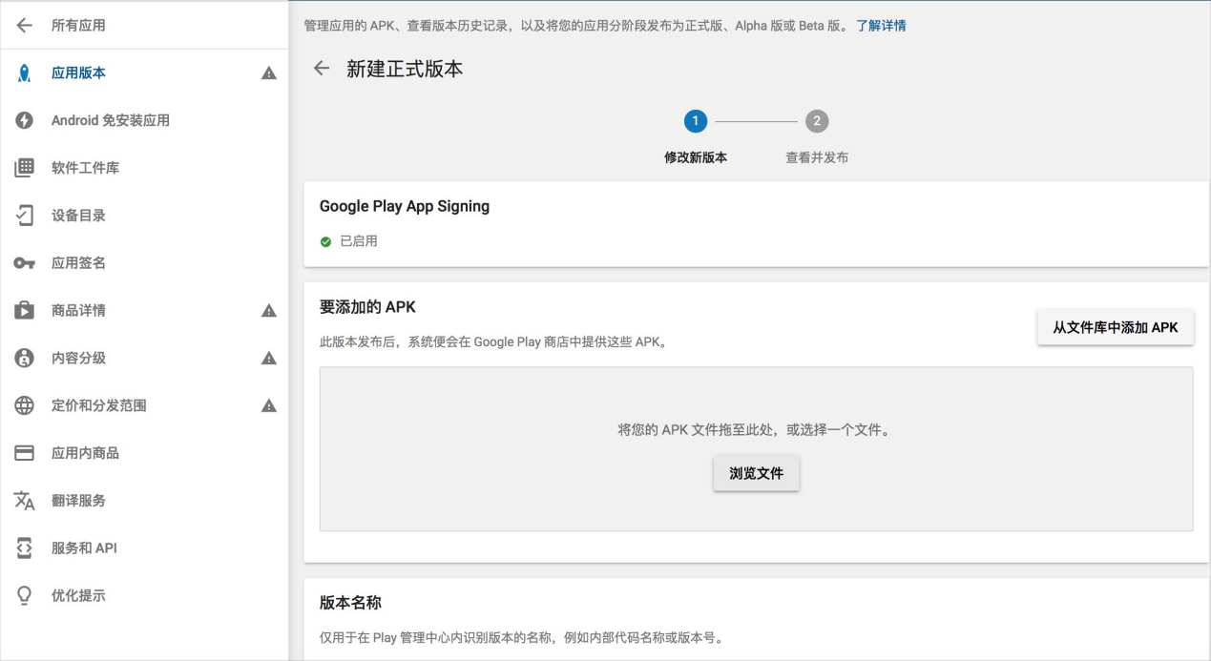Click the card icon for 应用内商品
Viewport: 1211px width, 661px height.
click(x=24, y=453)
